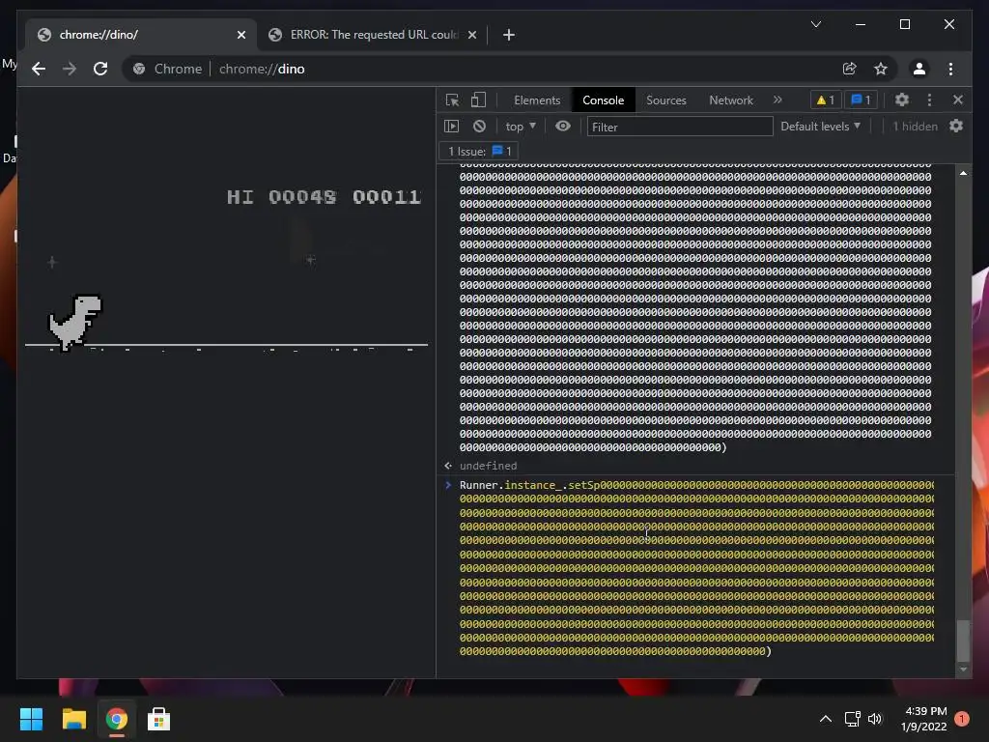Open the tab search chevron
The image size is (989, 742).
click(x=815, y=24)
